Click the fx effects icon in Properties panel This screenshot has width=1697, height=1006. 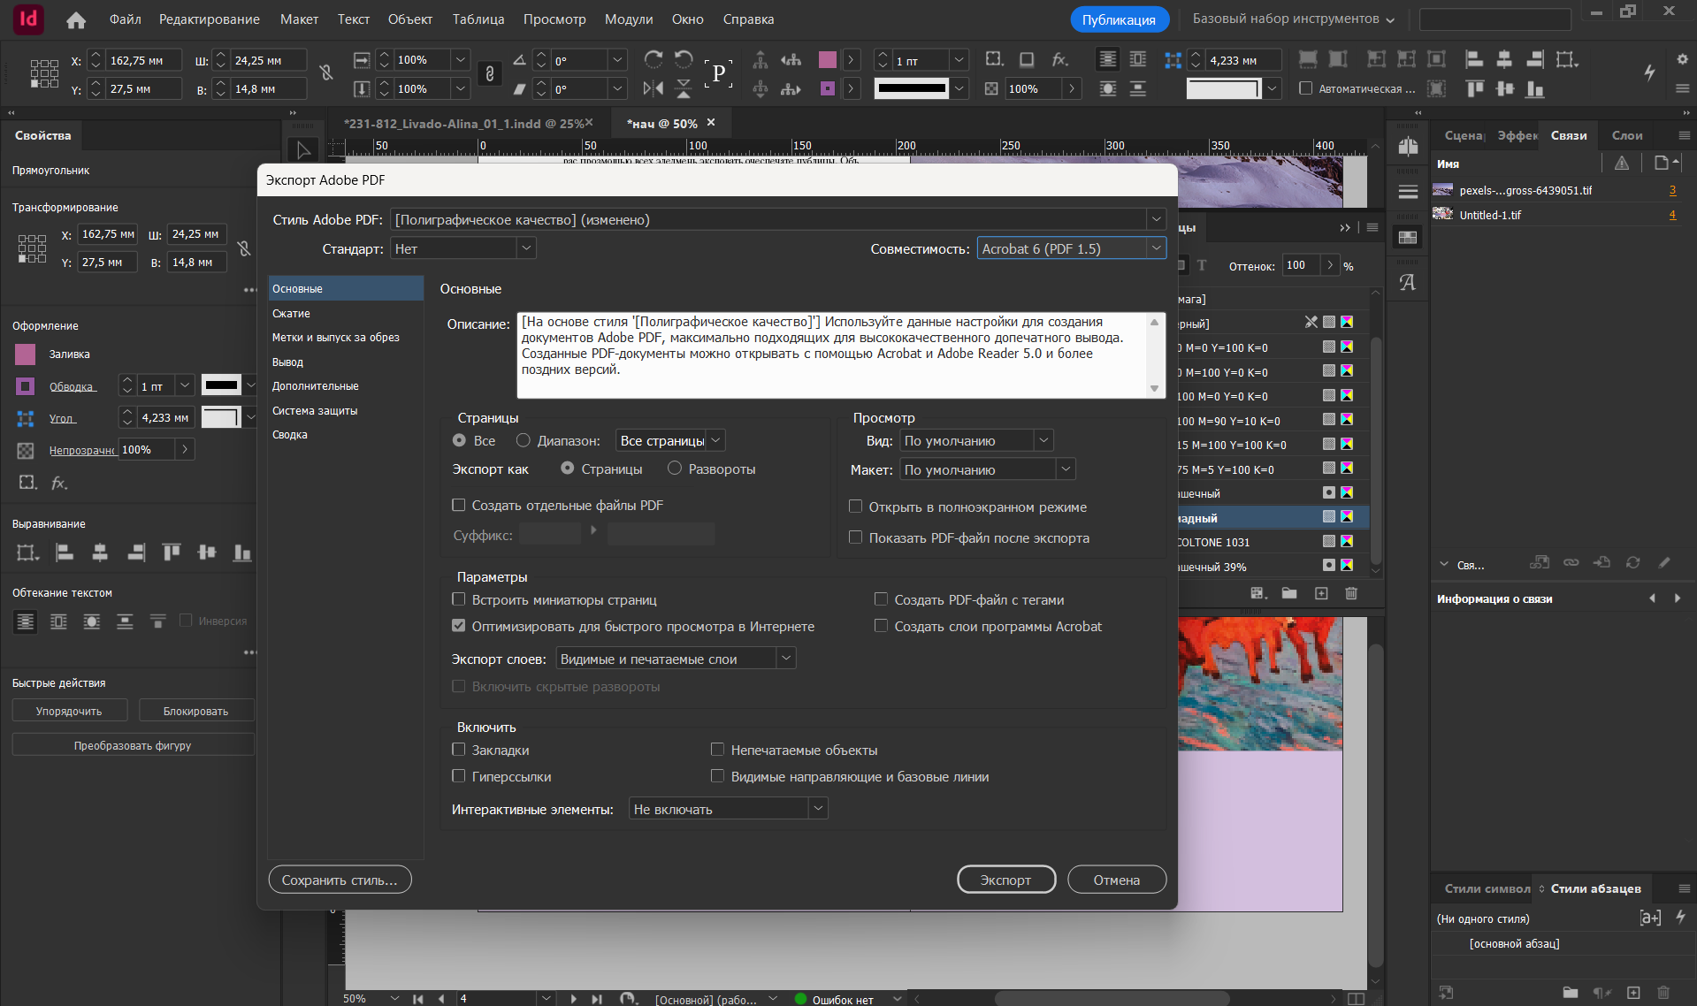(x=59, y=483)
